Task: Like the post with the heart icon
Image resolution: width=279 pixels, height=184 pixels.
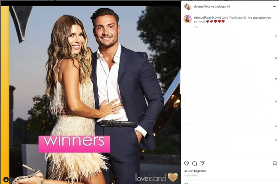Action: click(x=186, y=163)
